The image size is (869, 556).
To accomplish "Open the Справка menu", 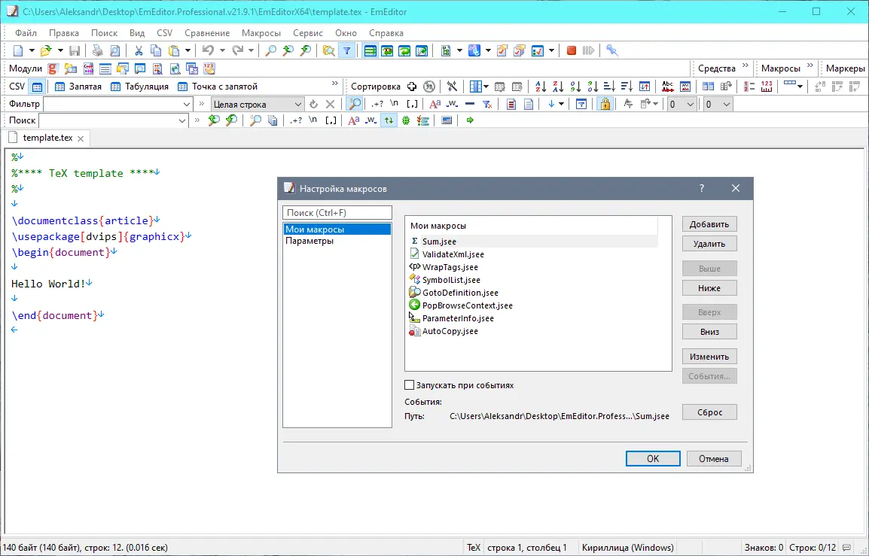I will [386, 33].
